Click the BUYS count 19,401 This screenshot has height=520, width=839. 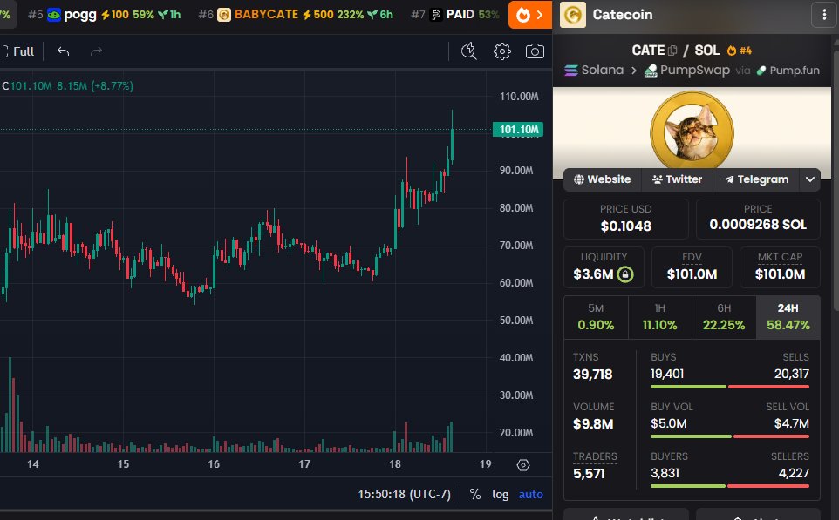[x=667, y=374]
